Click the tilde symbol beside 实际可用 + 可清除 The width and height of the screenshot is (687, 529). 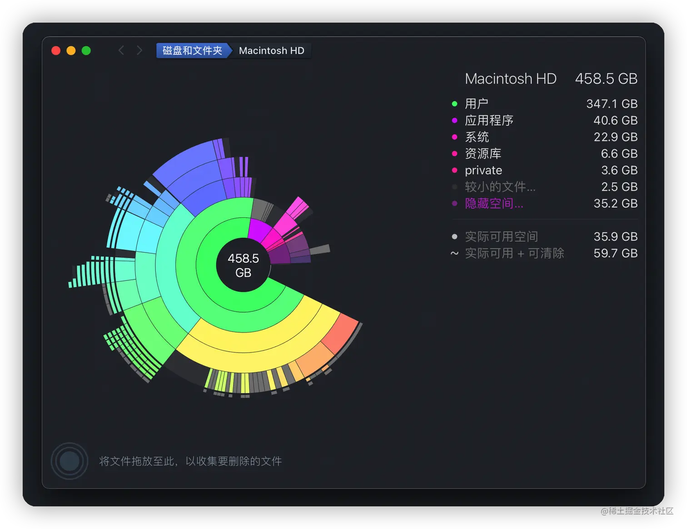[x=454, y=254]
